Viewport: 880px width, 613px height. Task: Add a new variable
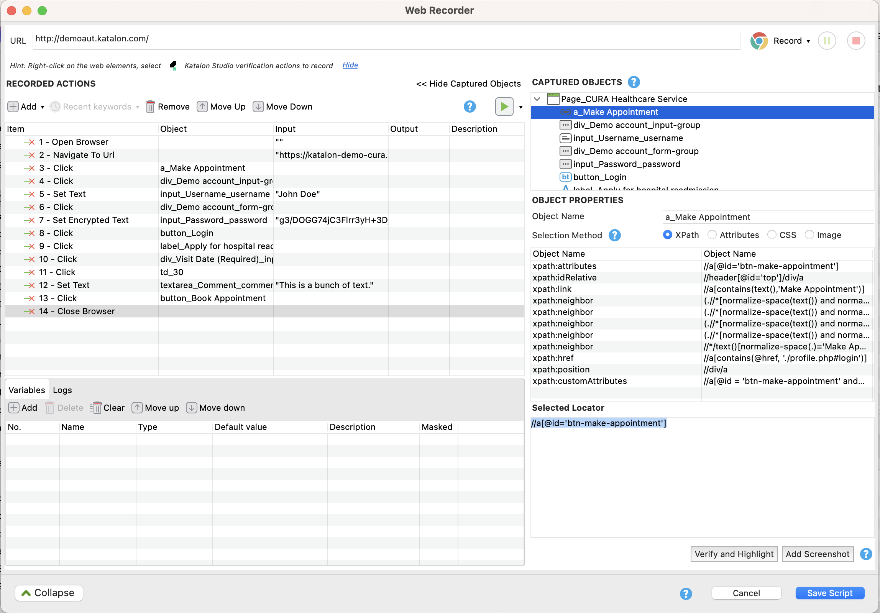click(23, 408)
